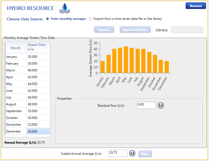
Task: Select Enter monthly averages radio option
Action: [x=48, y=19]
